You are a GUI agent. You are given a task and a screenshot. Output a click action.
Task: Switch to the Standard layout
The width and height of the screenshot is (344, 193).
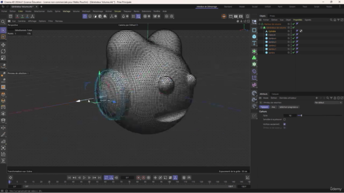228,6
